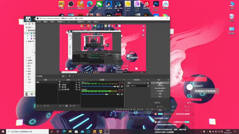The width and height of the screenshot is (239, 134).
Task: Open OBS Edit menu
Action: tap(46, 22)
